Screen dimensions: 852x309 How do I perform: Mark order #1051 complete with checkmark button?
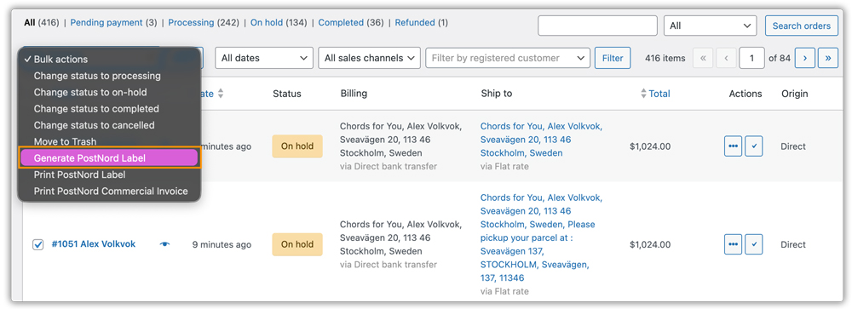754,244
